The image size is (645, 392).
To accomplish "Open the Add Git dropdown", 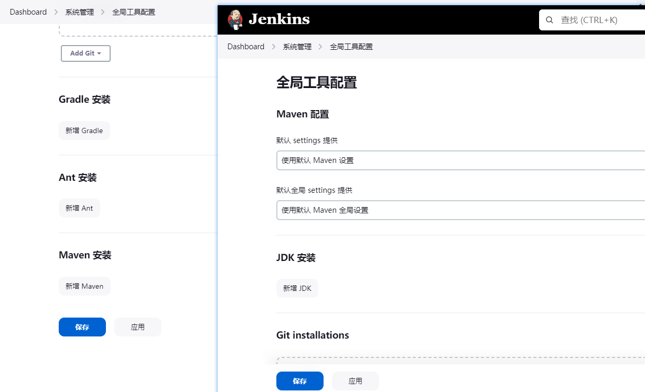I will (85, 53).
